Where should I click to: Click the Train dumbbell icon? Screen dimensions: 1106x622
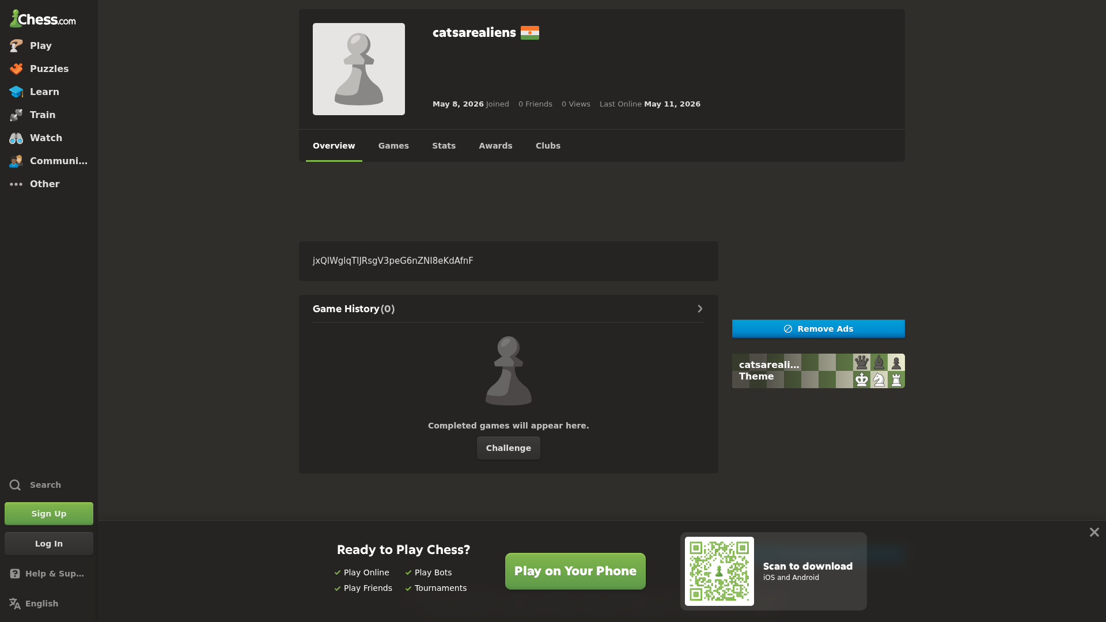pyautogui.click(x=16, y=115)
